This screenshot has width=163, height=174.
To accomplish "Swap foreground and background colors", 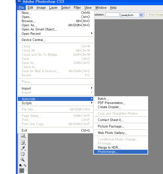I will tap(25, 165).
